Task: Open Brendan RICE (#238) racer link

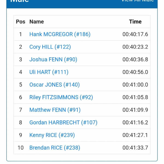Action: [55, 148]
